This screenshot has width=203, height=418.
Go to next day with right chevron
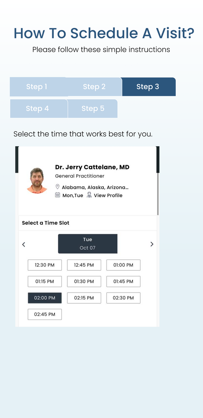tap(152, 244)
